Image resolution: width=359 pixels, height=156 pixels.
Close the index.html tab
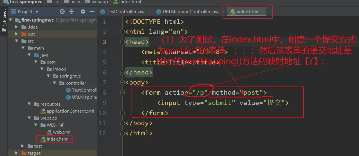pos(262,11)
